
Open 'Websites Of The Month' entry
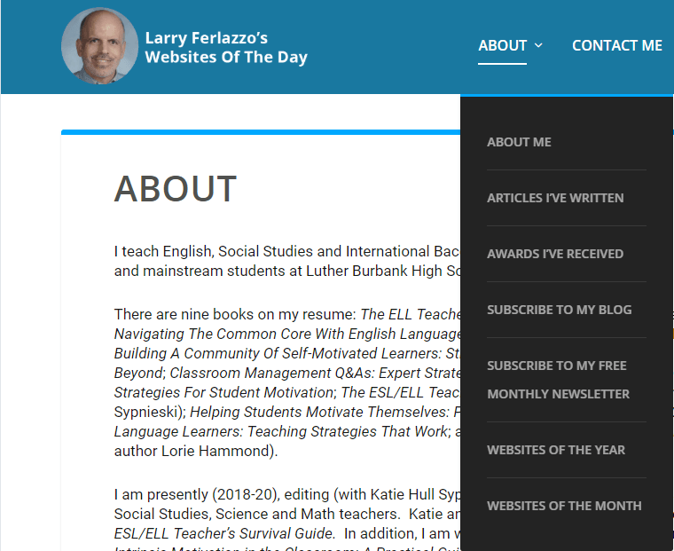pyautogui.click(x=564, y=506)
